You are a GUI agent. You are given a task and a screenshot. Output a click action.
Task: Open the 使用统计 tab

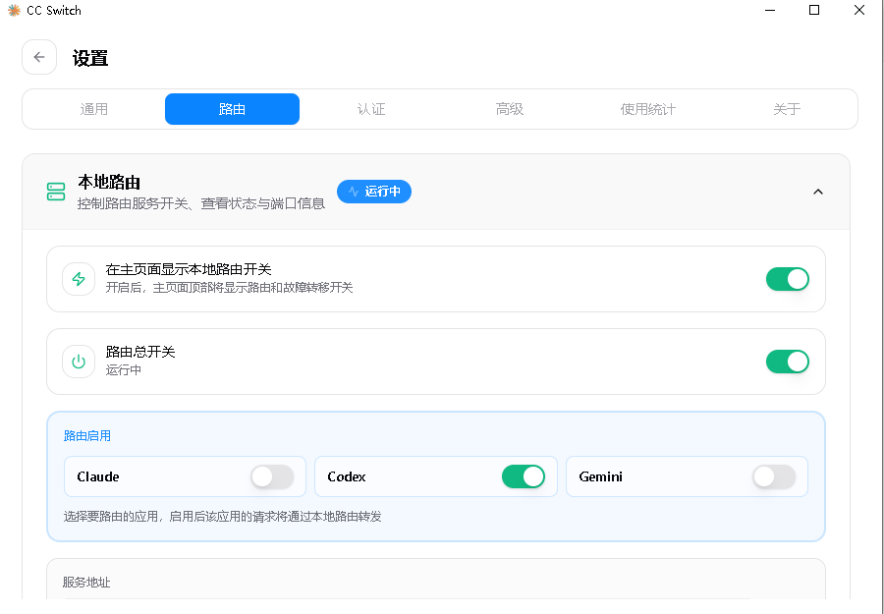[648, 109]
